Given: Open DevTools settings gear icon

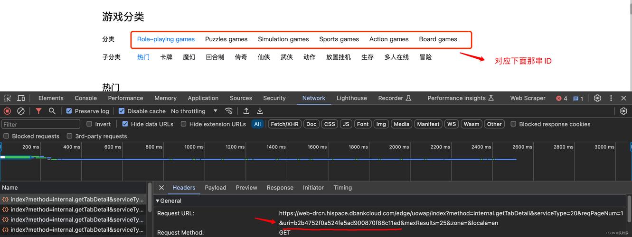Looking at the screenshot, I should [597, 98].
